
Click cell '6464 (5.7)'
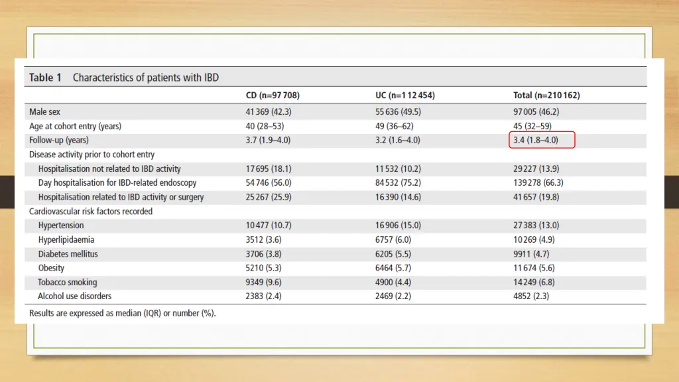[393, 268]
